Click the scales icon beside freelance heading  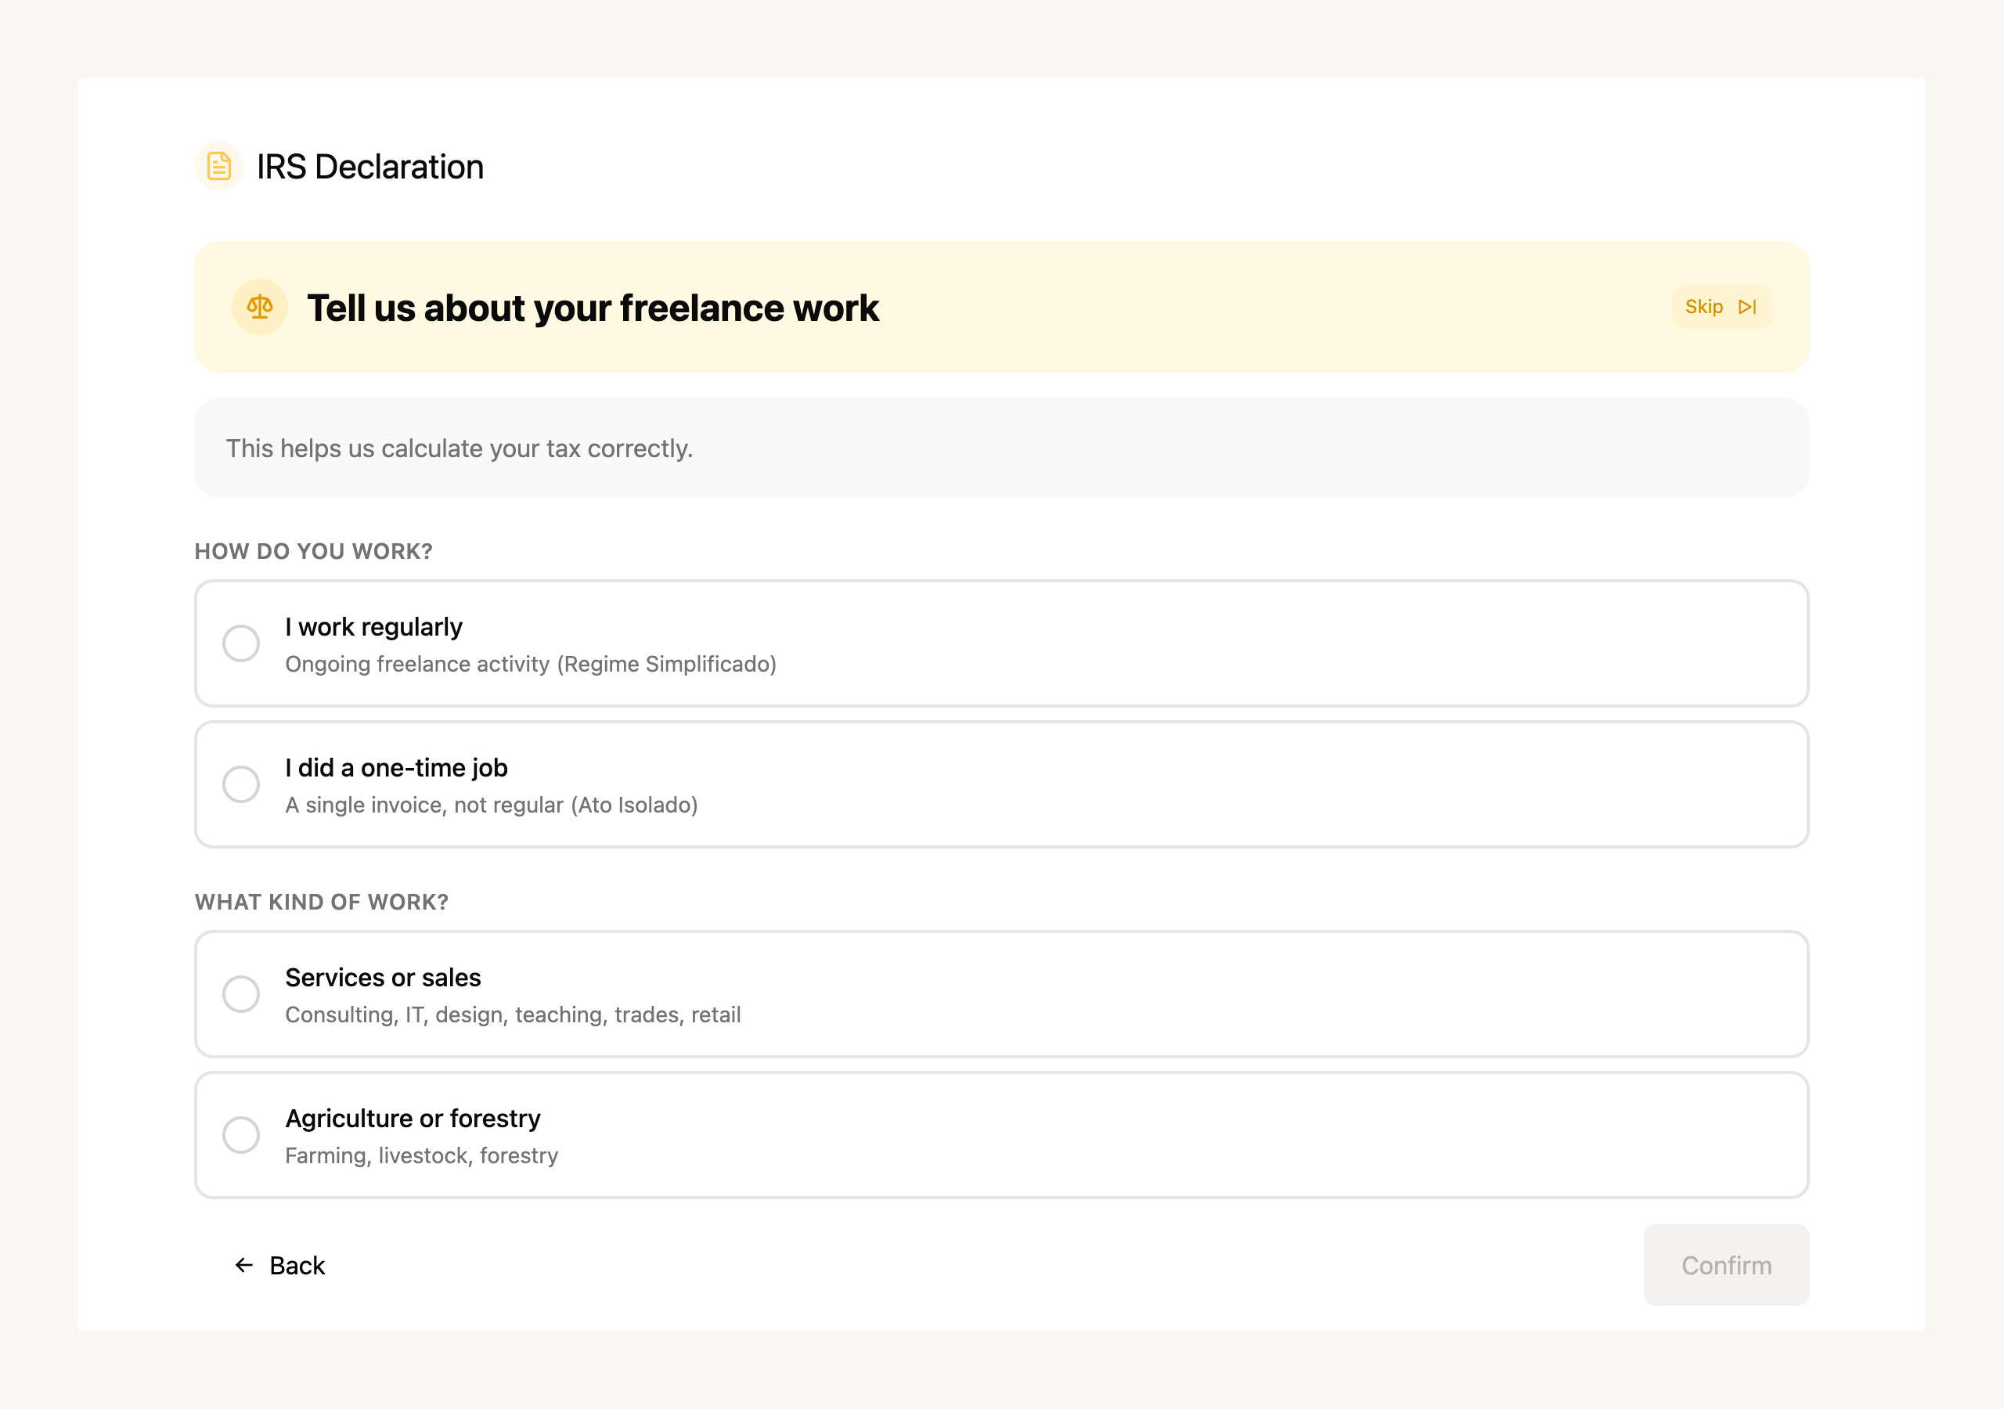pos(259,308)
